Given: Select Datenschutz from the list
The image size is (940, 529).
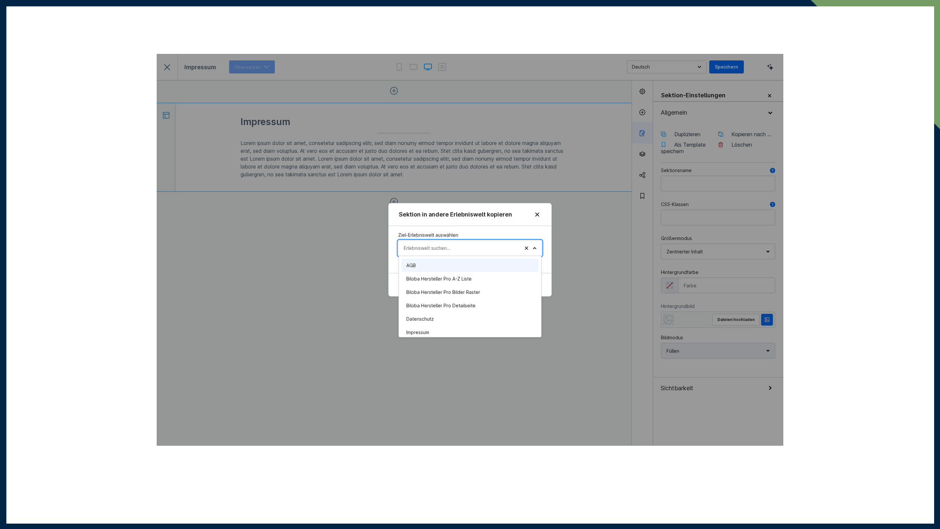Looking at the screenshot, I should [470, 319].
